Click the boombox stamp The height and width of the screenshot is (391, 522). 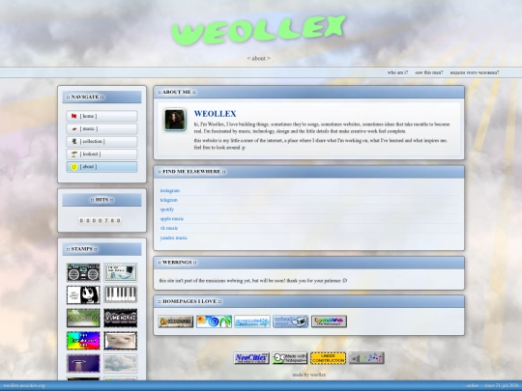pos(83,272)
